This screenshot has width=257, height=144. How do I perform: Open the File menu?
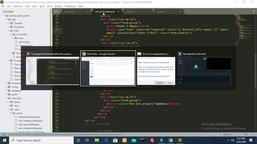3,6
